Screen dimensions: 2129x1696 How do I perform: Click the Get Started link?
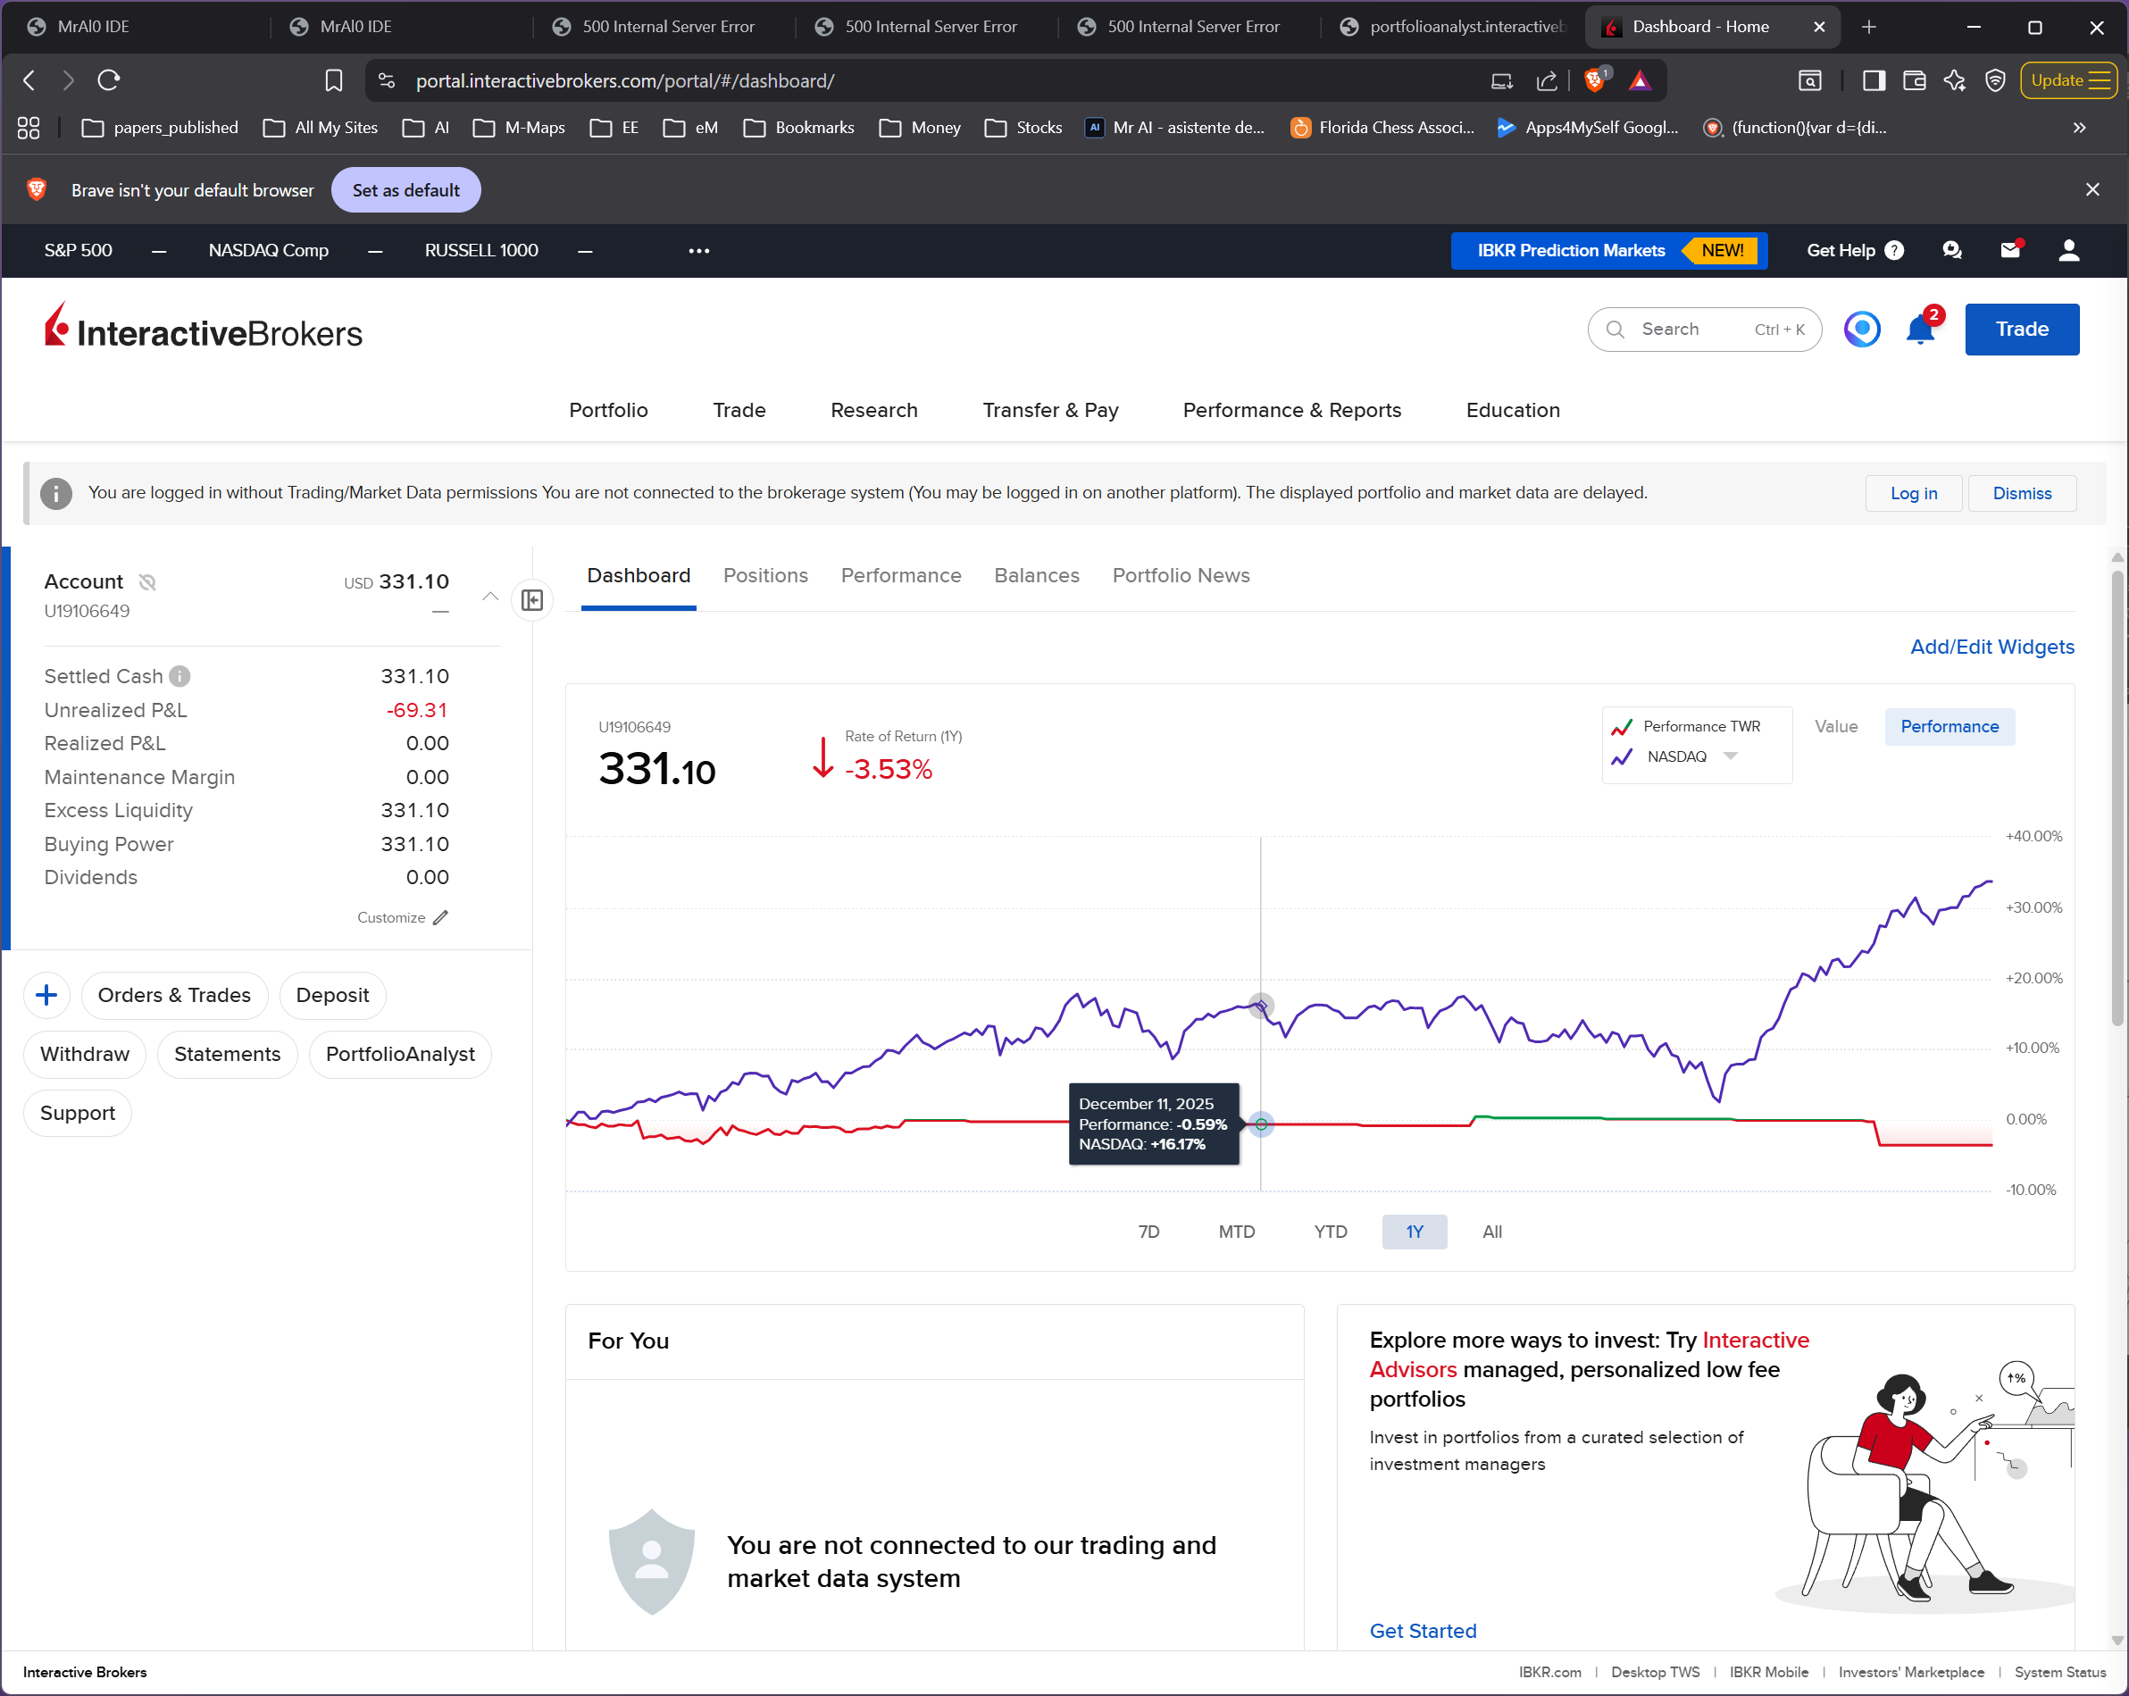tap(1423, 1630)
